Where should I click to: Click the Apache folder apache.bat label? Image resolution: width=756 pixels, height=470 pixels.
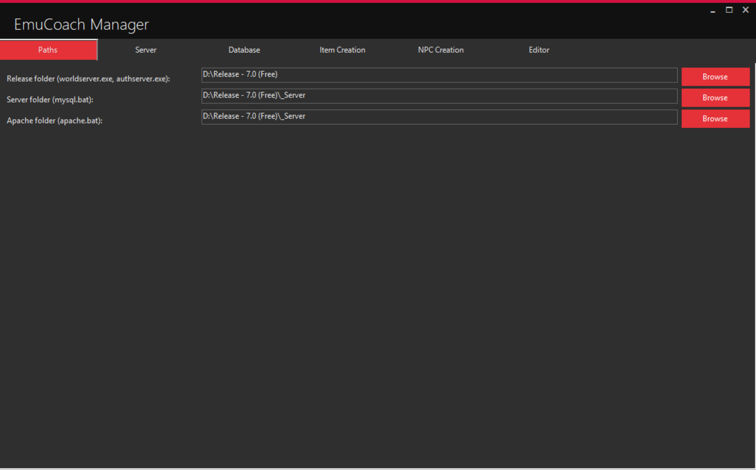tap(53, 120)
